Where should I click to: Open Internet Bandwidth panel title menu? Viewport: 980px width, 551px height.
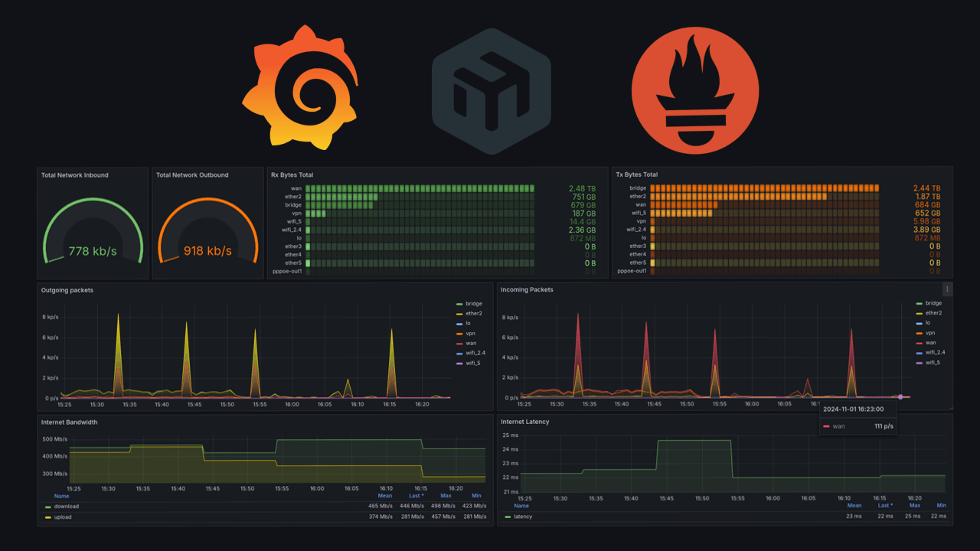click(x=69, y=422)
